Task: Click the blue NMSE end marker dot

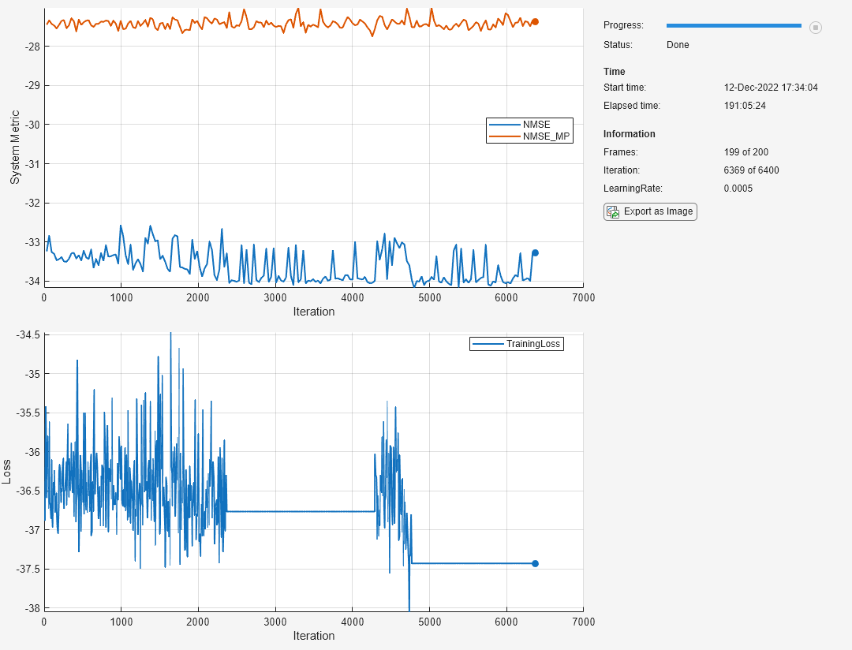Action: pyautogui.click(x=535, y=252)
